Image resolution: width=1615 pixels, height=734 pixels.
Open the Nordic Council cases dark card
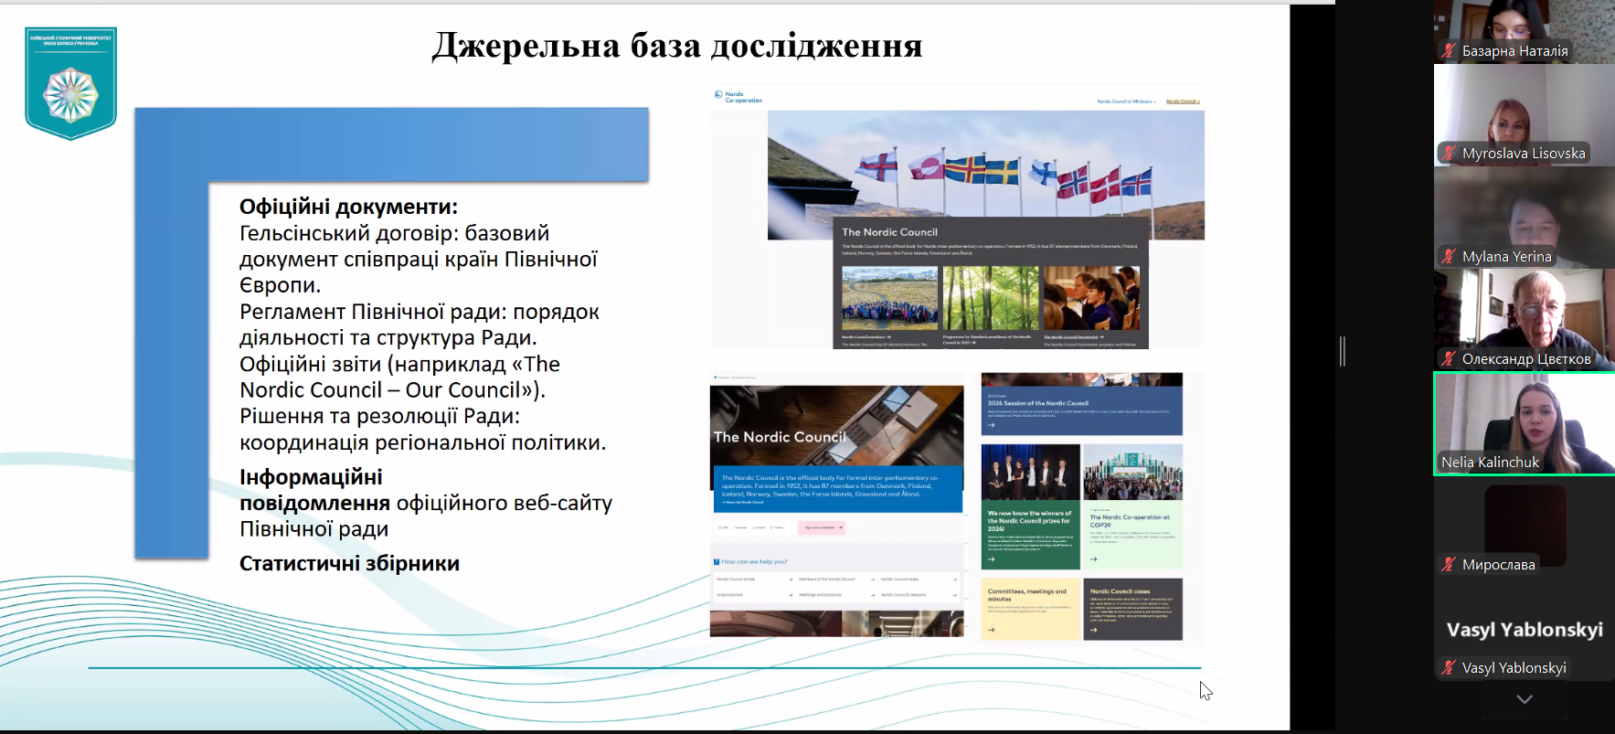1132,609
